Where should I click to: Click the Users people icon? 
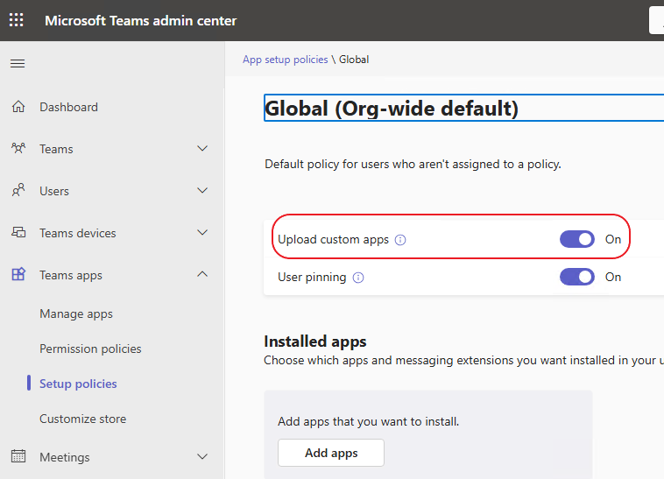tap(18, 190)
